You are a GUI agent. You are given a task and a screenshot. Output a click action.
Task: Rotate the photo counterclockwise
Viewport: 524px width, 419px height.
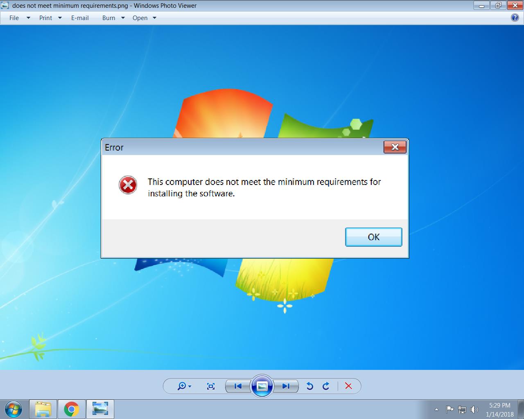pos(310,386)
